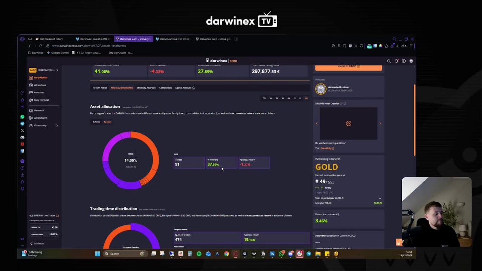Screen dimensions: 482x271
Task: Go to next video in the carousel
Action: 380,123
